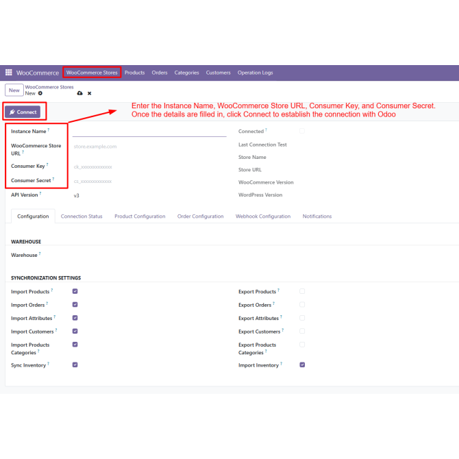Open the Warehouse selection field
This screenshot has height=459, width=459.
pyautogui.click(x=149, y=256)
